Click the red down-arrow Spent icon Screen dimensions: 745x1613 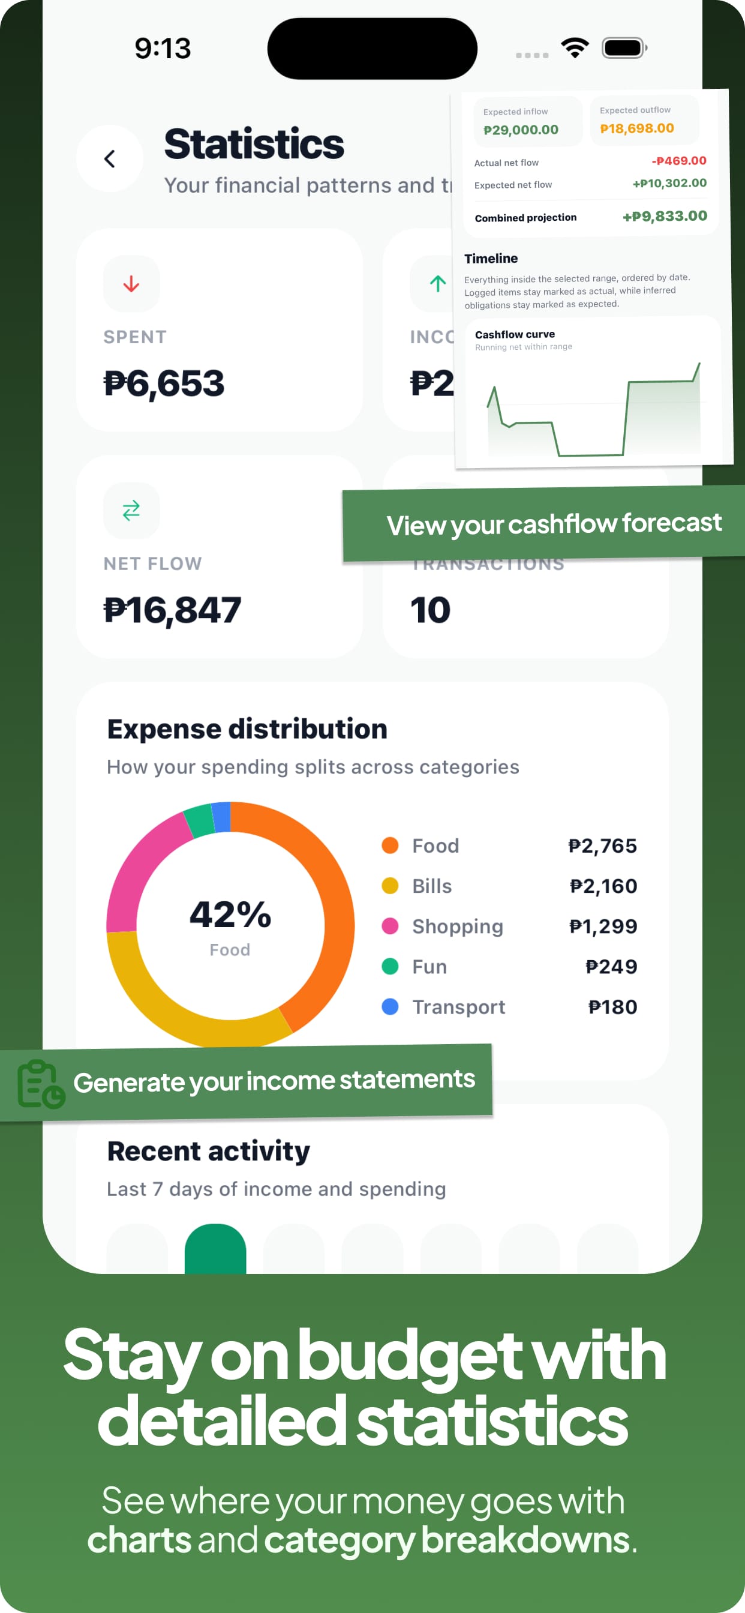[x=131, y=284]
